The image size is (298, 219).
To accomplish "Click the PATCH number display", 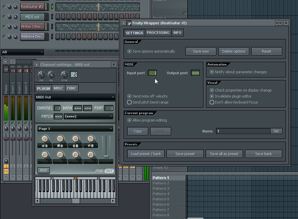I will point(58,116).
